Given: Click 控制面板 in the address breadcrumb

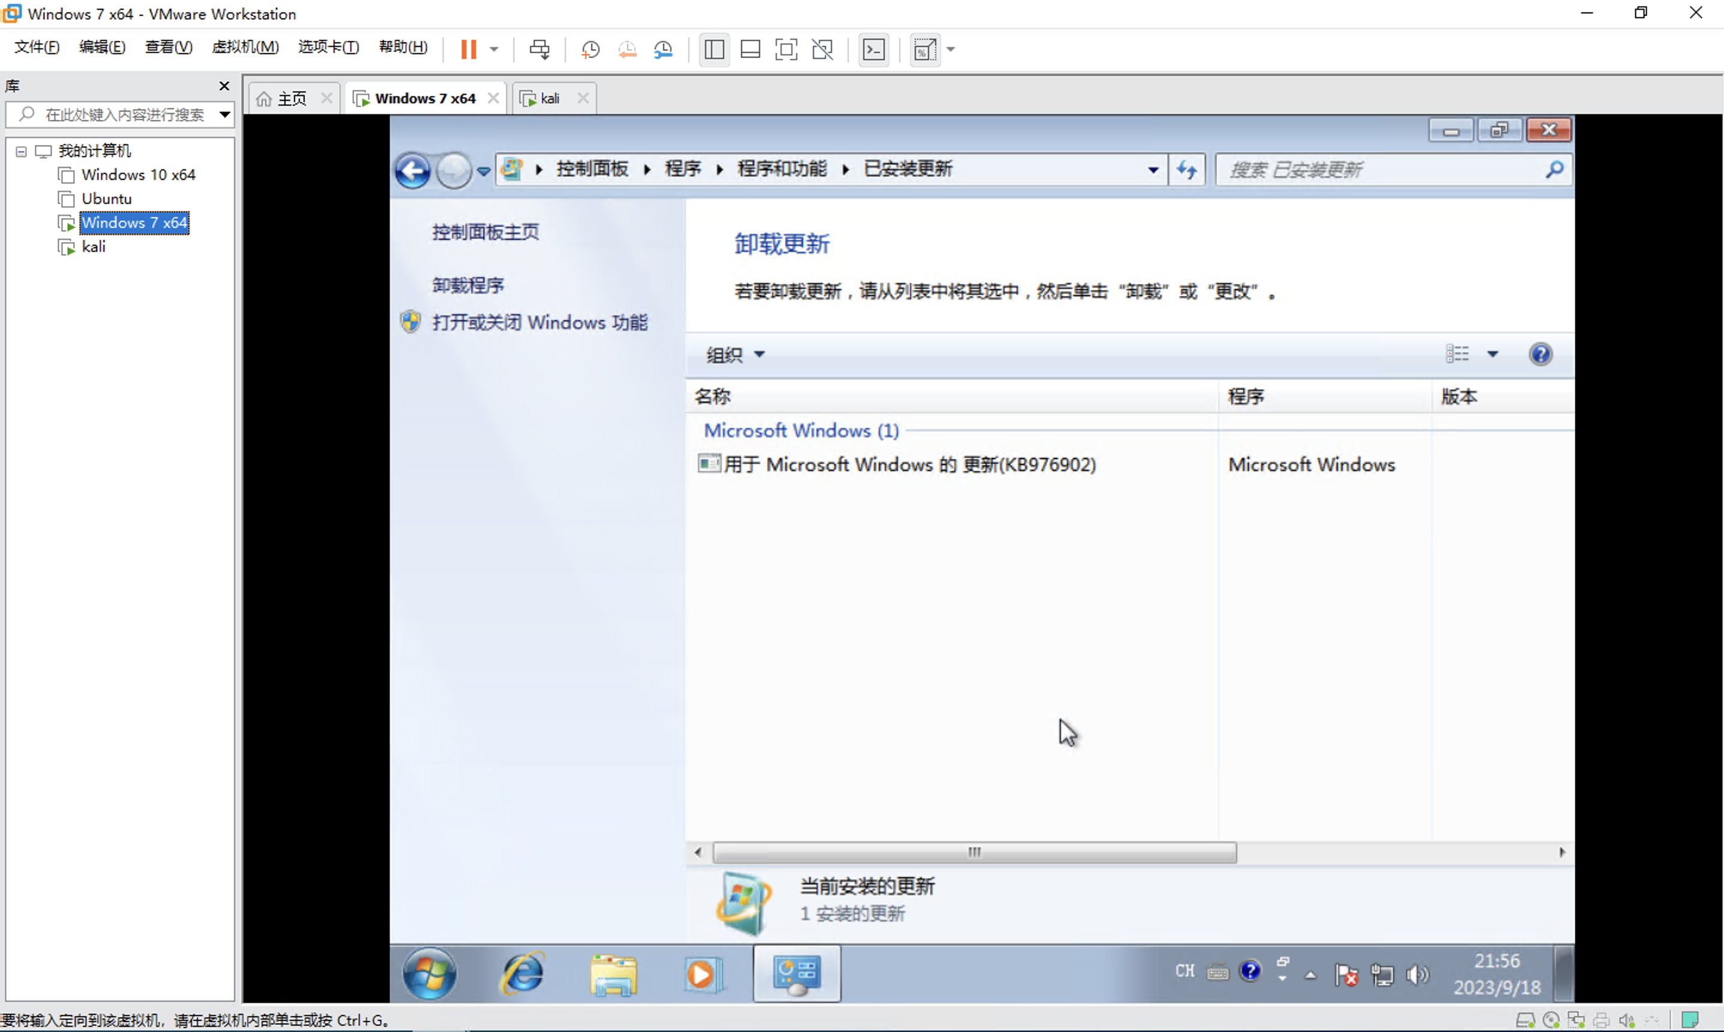Looking at the screenshot, I should [592, 169].
